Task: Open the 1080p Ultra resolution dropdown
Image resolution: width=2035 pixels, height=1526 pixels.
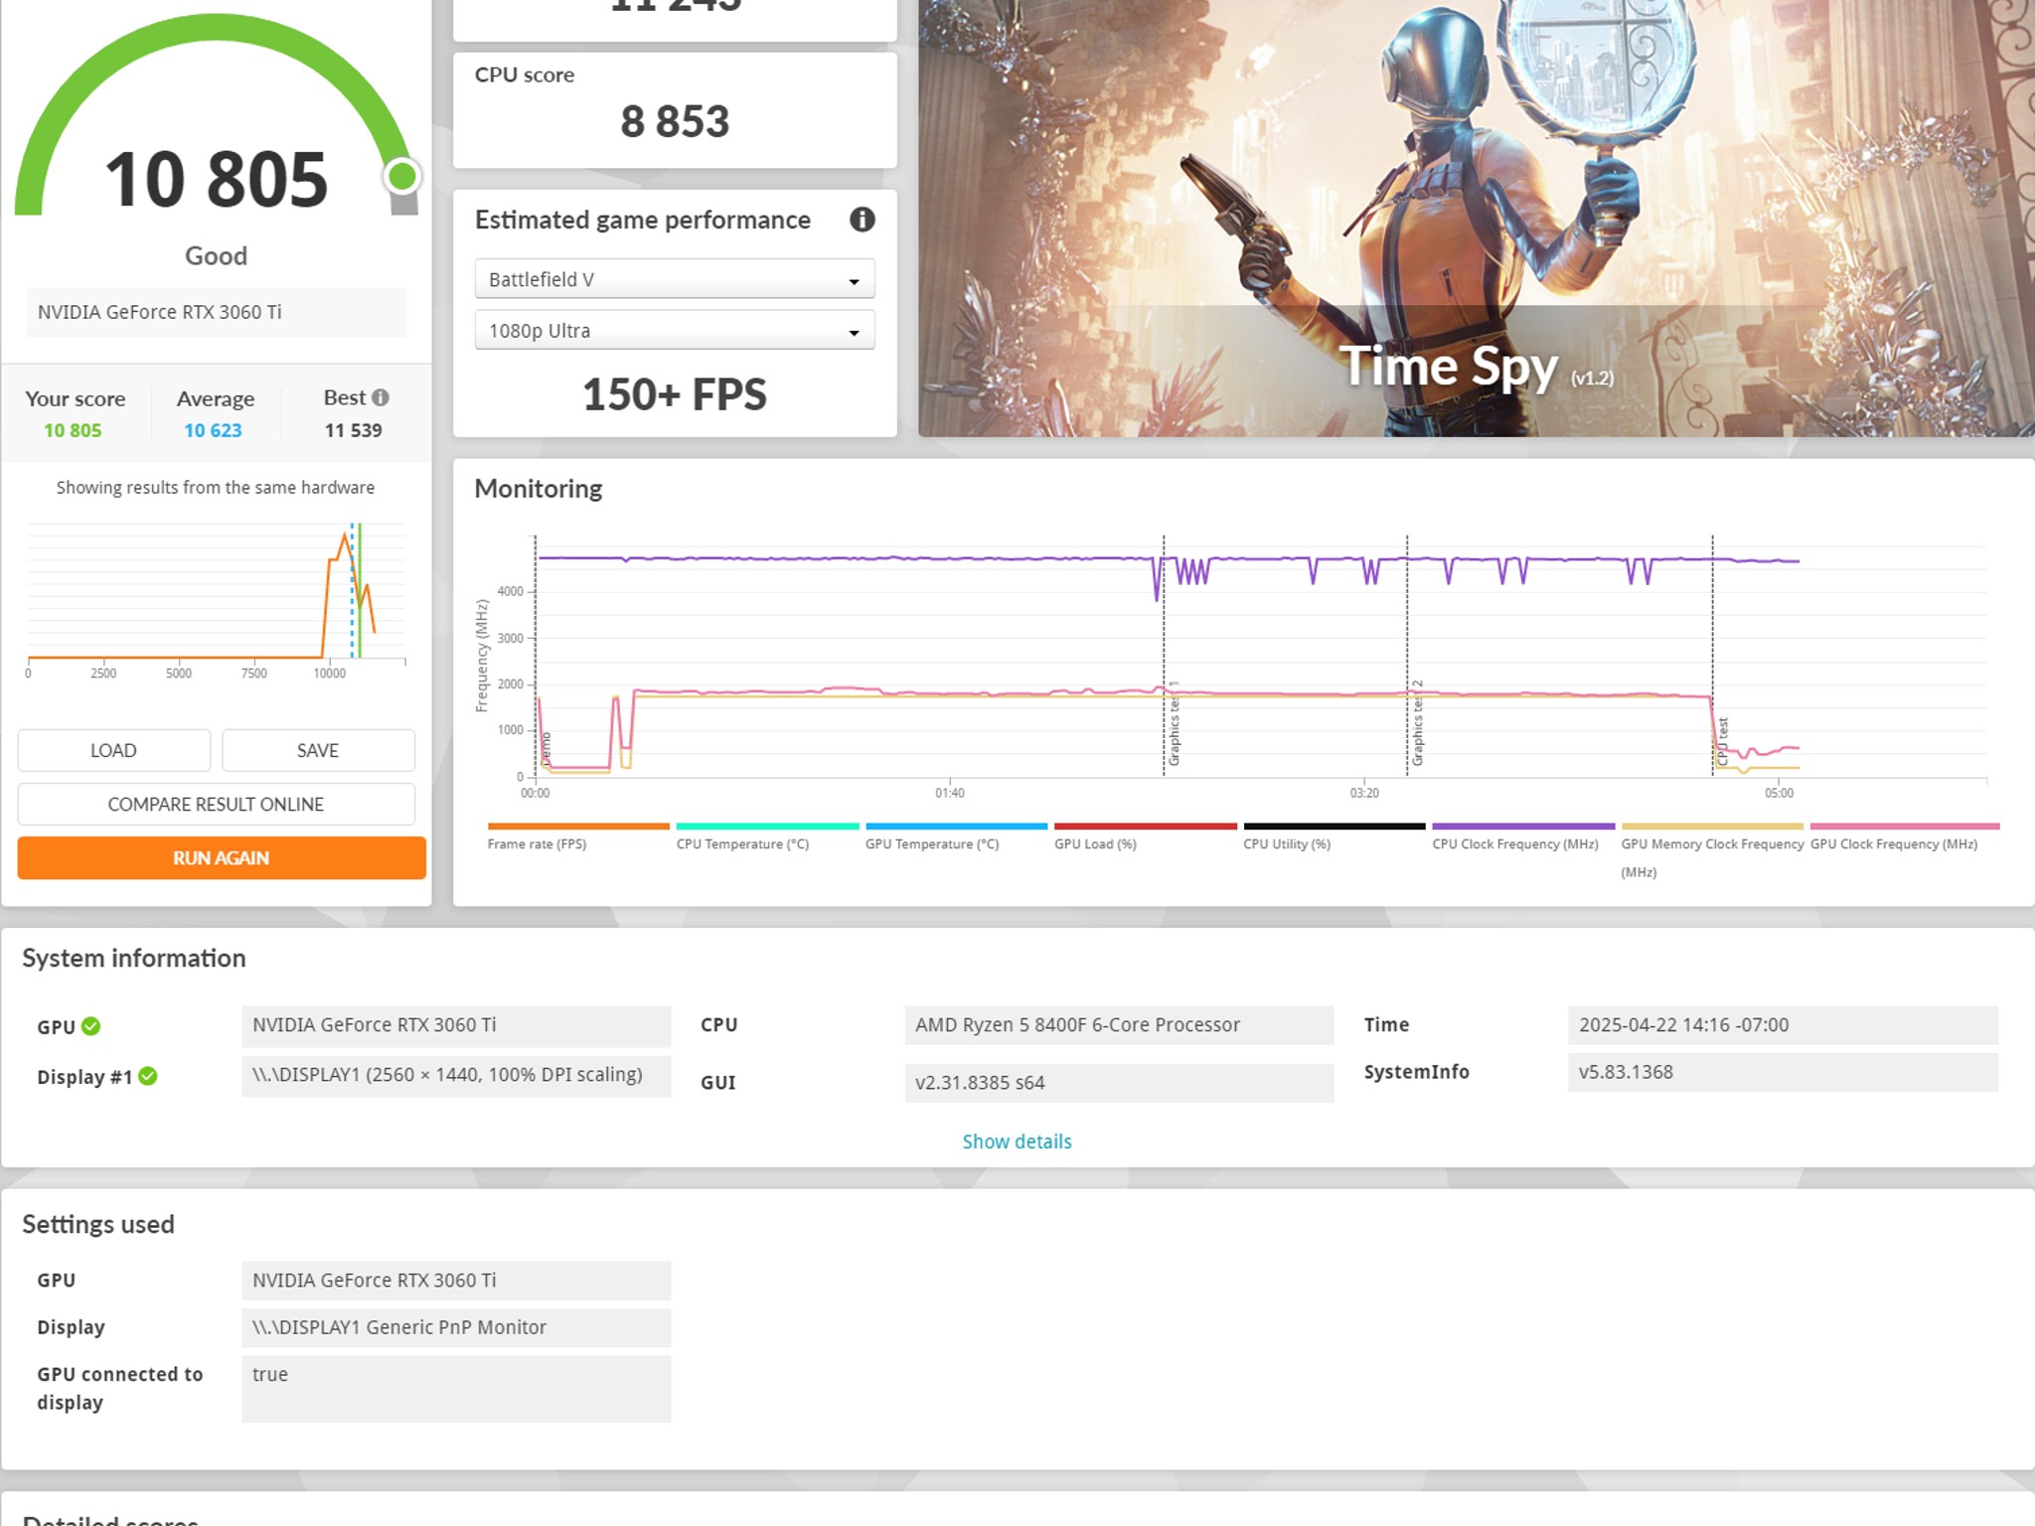Action: pyautogui.click(x=675, y=331)
